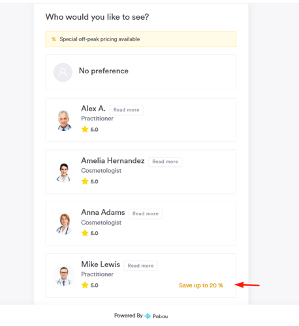The image size is (299, 326).
Task: Open Read more for Amelia Hernandez
Action: pos(165,162)
